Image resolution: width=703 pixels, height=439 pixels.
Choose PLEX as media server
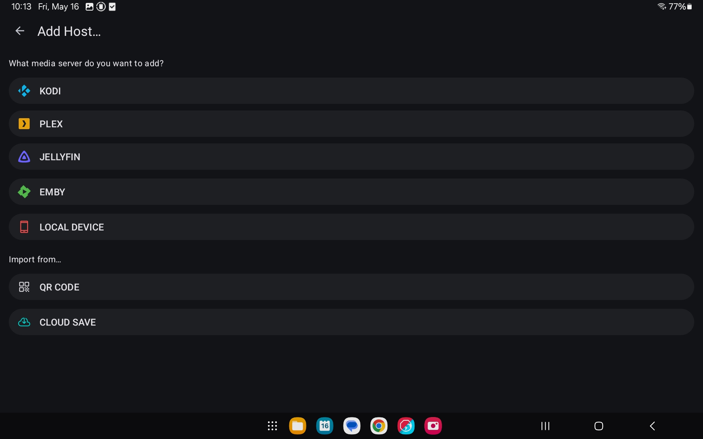point(351,124)
